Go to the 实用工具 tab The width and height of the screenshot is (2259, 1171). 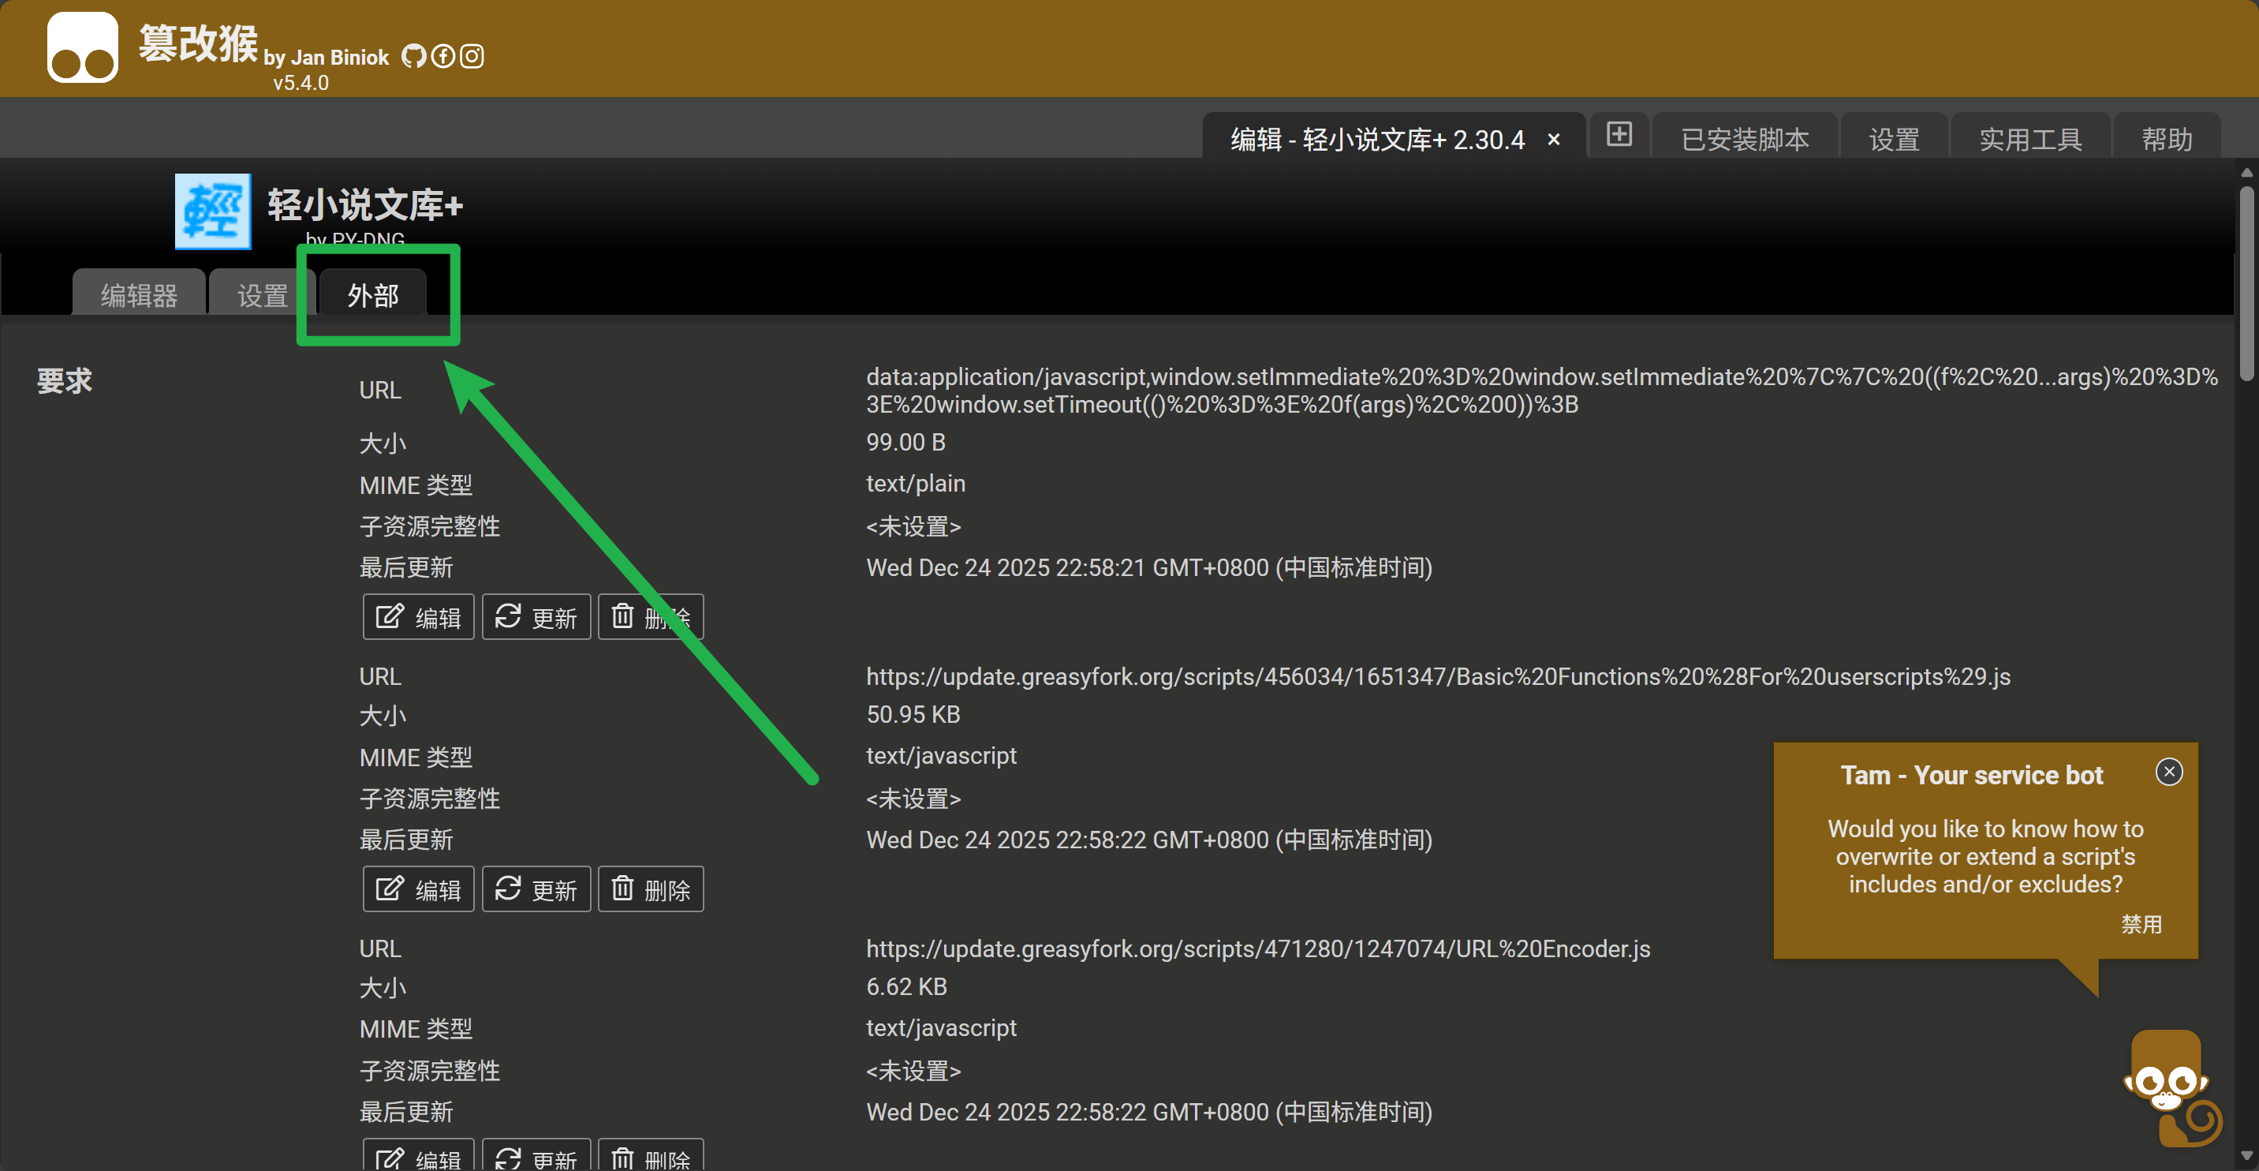2029,140
